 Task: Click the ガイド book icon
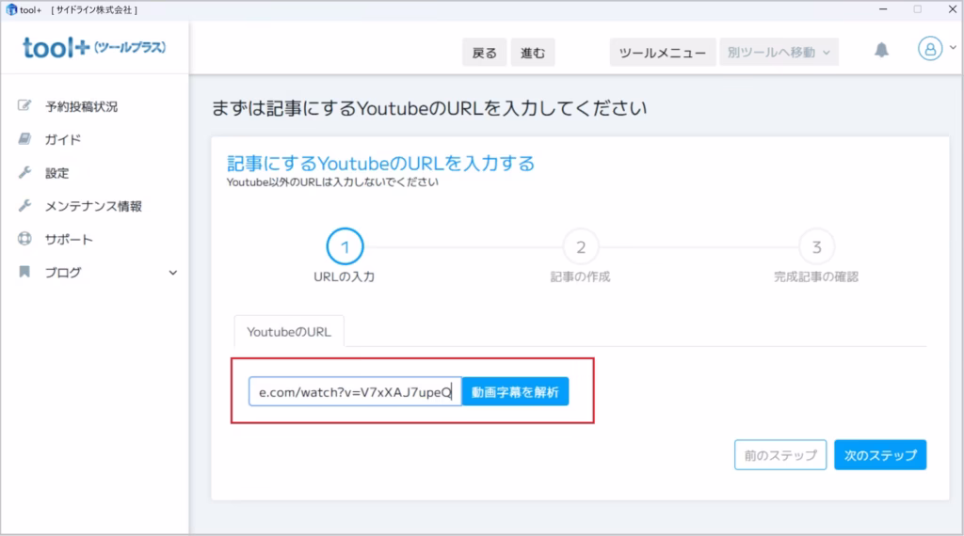25,139
